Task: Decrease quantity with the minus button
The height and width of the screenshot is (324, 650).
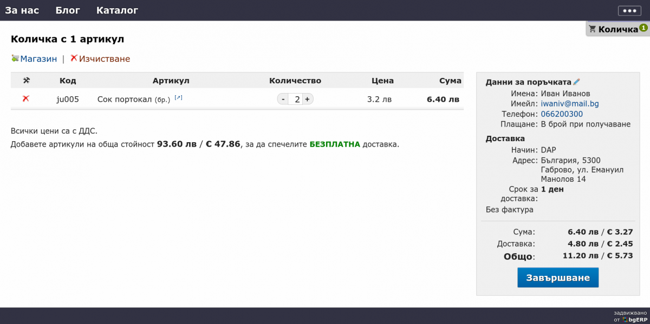Action: tap(283, 99)
